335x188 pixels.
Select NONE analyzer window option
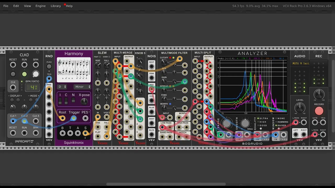tap(280, 119)
